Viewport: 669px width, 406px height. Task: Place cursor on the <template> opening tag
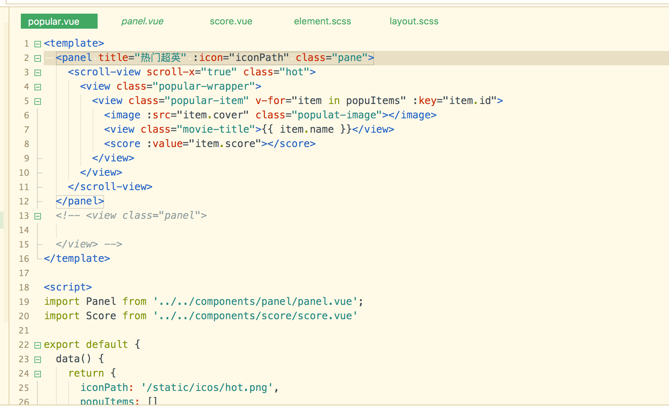pos(74,43)
